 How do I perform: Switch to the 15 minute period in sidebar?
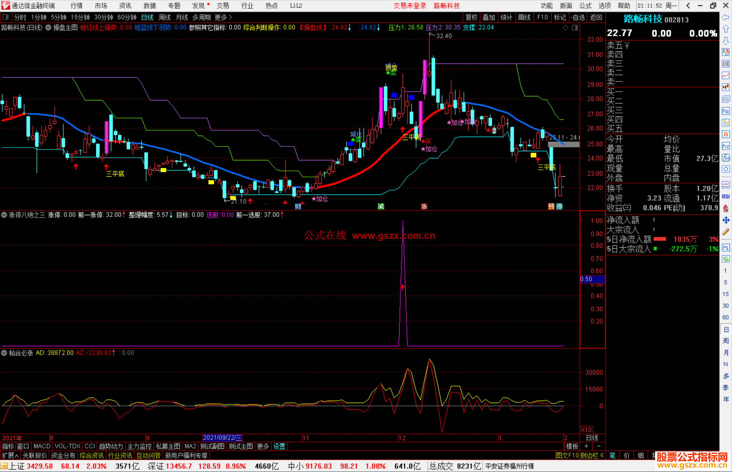pyautogui.click(x=726, y=294)
